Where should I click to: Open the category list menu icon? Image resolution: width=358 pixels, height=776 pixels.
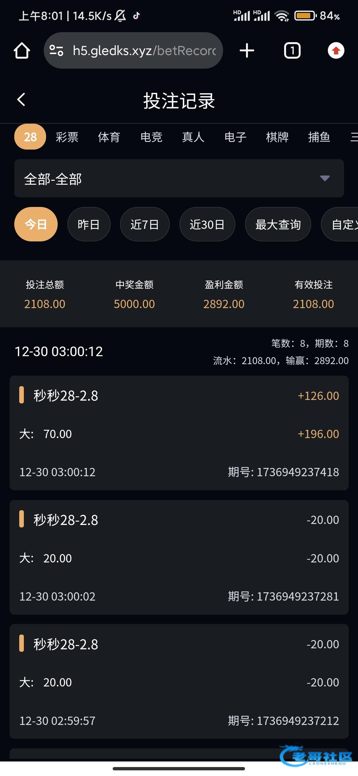click(x=354, y=137)
